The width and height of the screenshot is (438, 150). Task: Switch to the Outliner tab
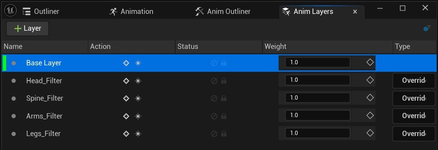[x=41, y=11]
